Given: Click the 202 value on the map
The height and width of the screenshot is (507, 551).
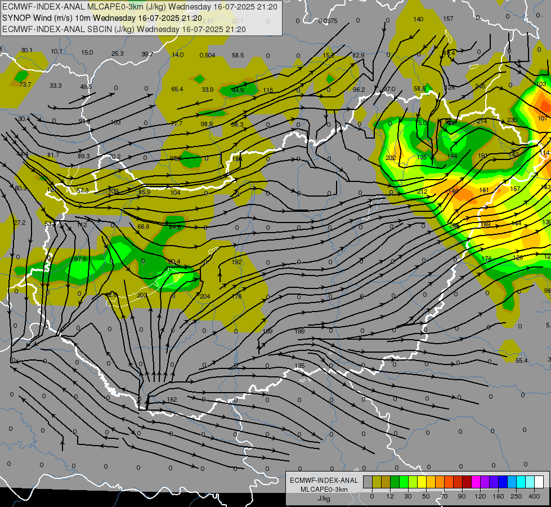Looking at the screenshot, I should point(391,158).
